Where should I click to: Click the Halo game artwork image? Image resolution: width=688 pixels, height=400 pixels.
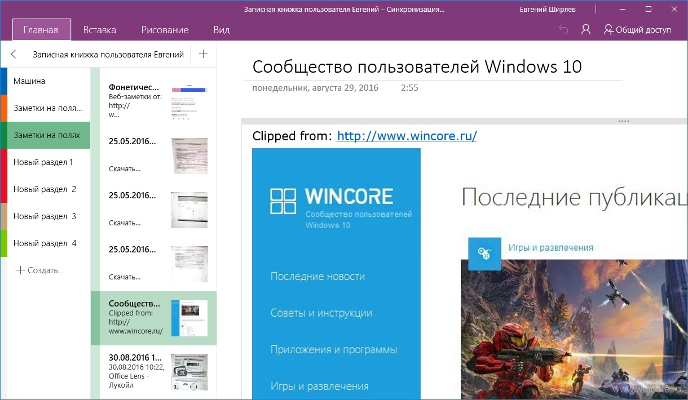pos(574,330)
